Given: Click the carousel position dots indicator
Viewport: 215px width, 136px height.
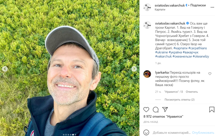Looking at the screenshot, I should [x=70, y=134].
